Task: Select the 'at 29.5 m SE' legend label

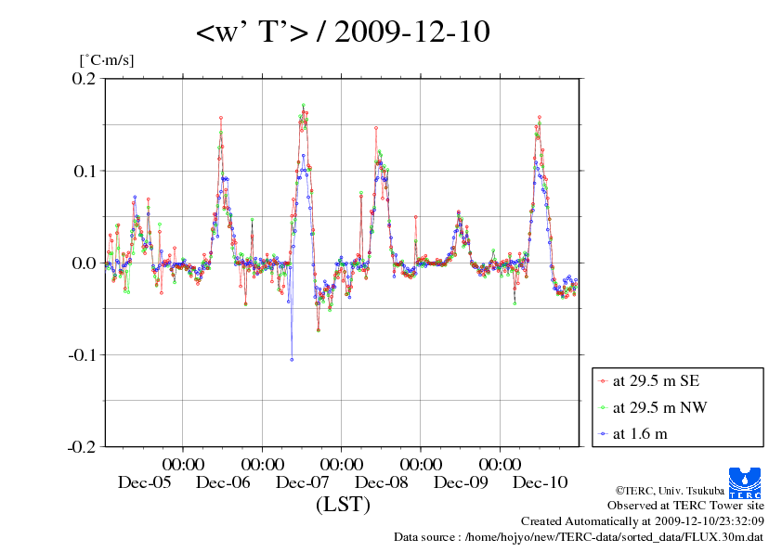Action: pyautogui.click(x=656, y=381)
